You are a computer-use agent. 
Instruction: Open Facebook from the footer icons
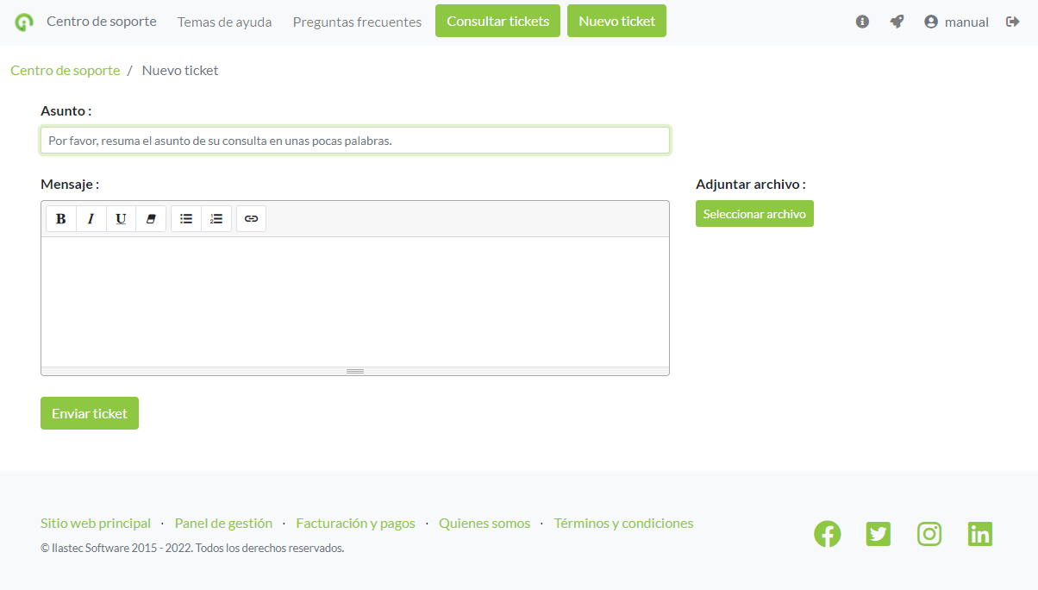click(827, 533)
